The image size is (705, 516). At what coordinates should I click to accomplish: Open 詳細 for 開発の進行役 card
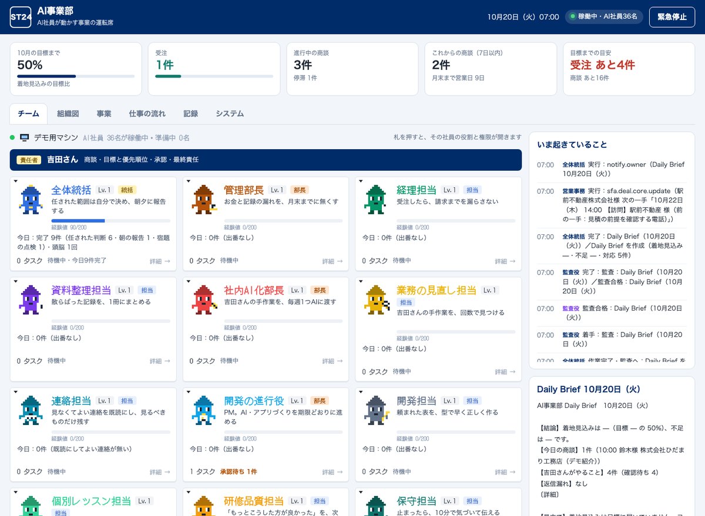click(x=331, y=472)
